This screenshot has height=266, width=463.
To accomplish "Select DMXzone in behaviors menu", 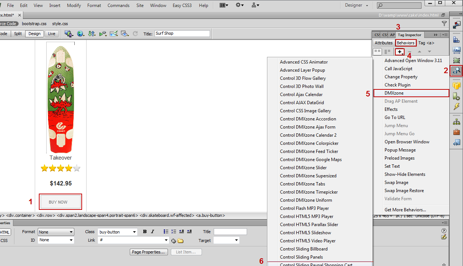I will pyautogui.click(x=411, y=93).
